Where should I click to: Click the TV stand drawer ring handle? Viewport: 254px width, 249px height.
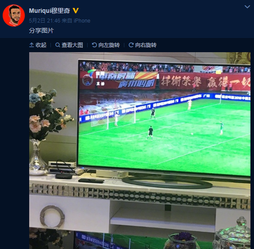(x=52, y=217)
